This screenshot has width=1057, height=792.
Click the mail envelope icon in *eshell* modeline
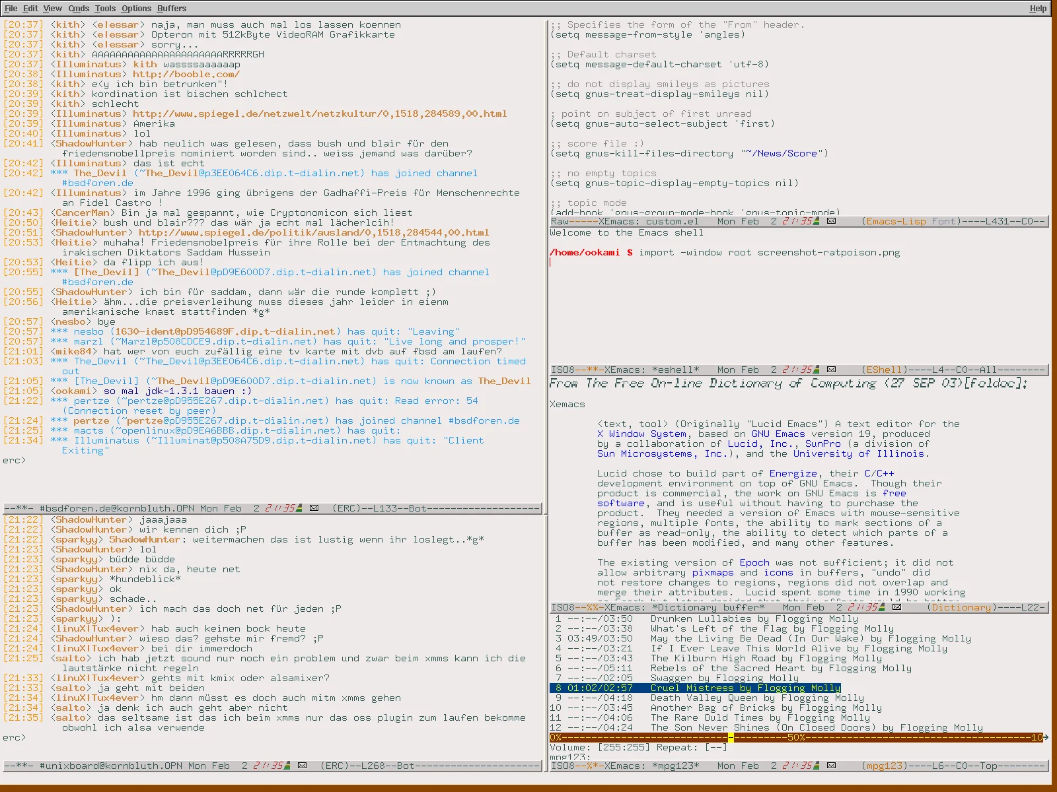831,370
